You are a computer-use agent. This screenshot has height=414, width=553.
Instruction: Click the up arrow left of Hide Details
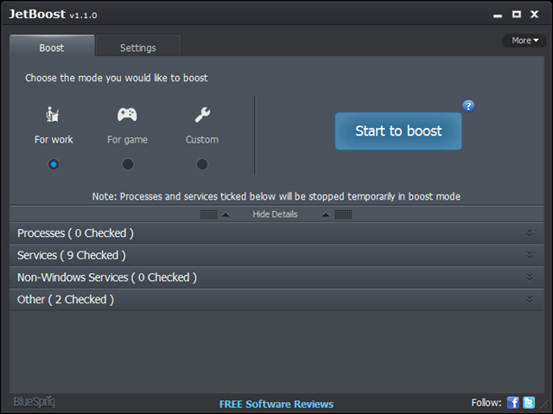(226, 214)
